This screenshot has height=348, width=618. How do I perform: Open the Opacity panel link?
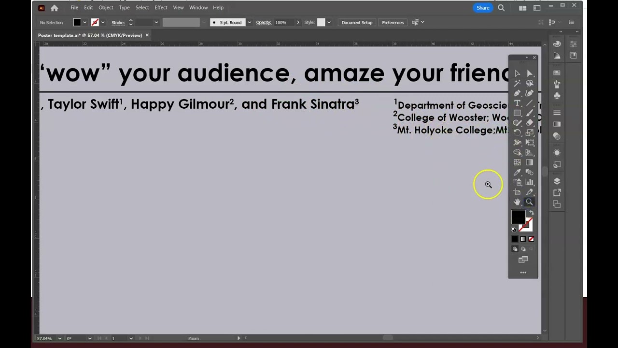[264, 22]
